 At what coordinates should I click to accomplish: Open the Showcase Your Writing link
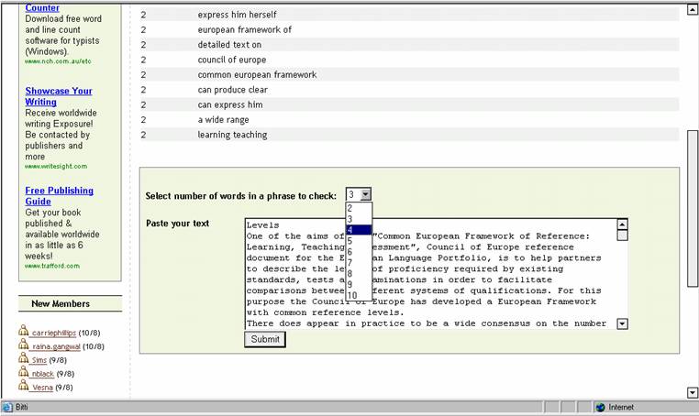pyautogui.click(x=59, y=96)
